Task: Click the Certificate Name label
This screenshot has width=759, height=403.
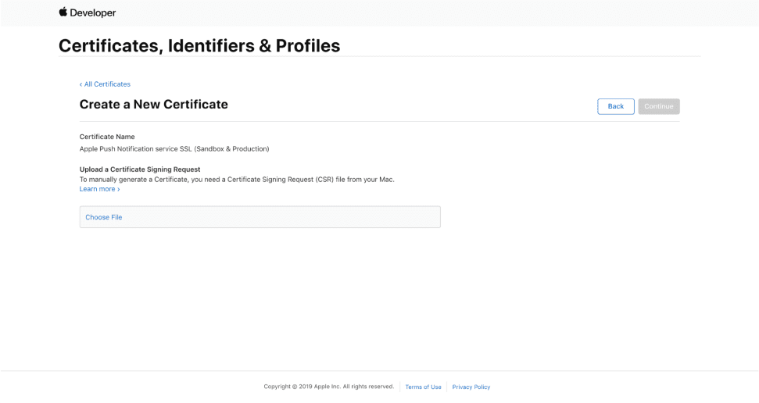Action: 107,137
